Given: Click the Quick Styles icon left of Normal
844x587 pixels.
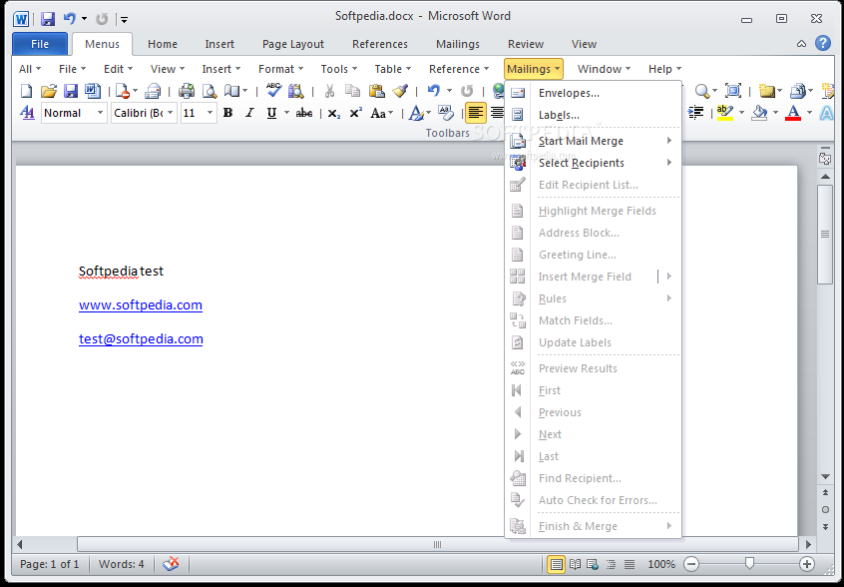Looking at the screenshot, I should point(27,113).
